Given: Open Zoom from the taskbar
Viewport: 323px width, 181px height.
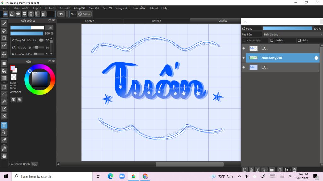Looking at the screenshot, I should pyautogui.click(x=122, y=176).
